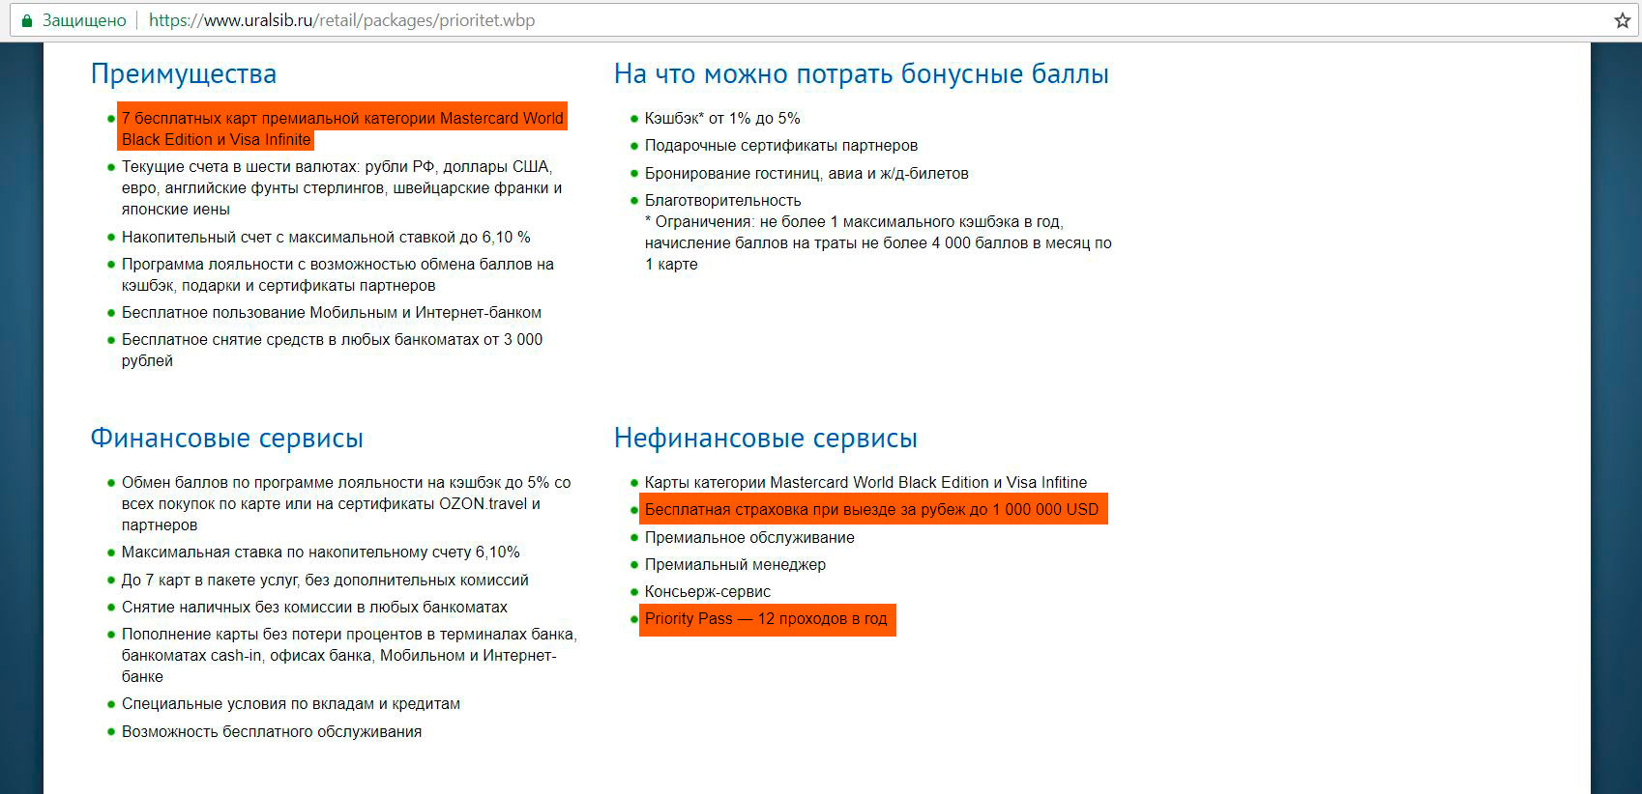Click 'Накопительный счет с максимальной ставкой' item
This screenshot has height=794, width=1642.
click(x=326, y=237)
